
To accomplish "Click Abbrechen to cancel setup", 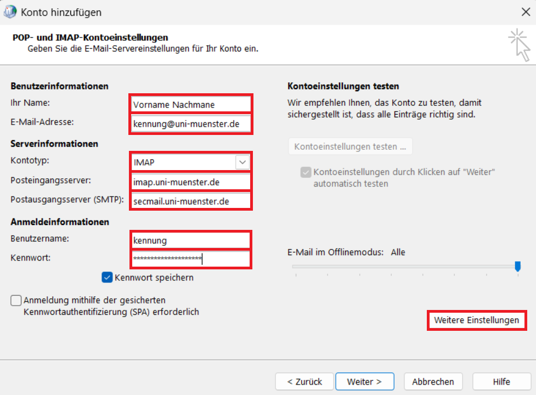I will click(x=433, y=381).
